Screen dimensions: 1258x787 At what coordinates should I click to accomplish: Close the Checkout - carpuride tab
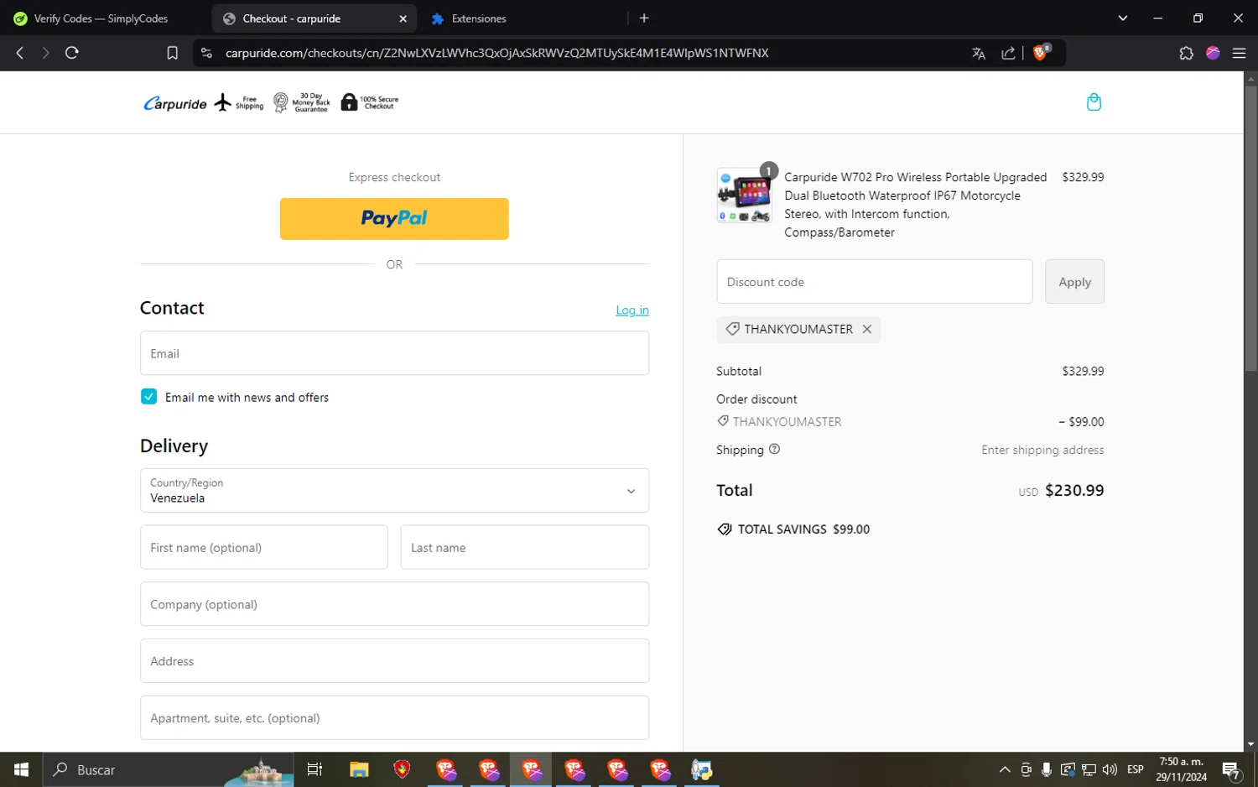[403, 18]
